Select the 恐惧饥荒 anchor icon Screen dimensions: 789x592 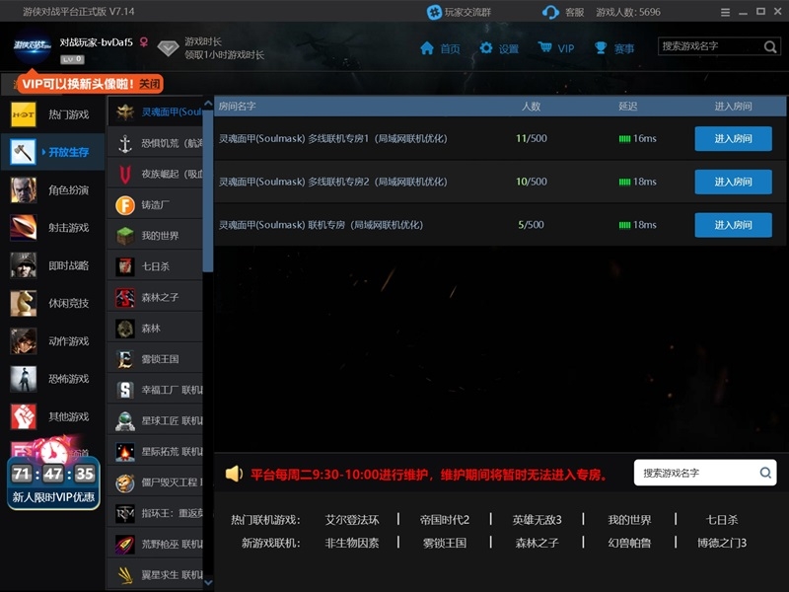(x=125, y=145)
